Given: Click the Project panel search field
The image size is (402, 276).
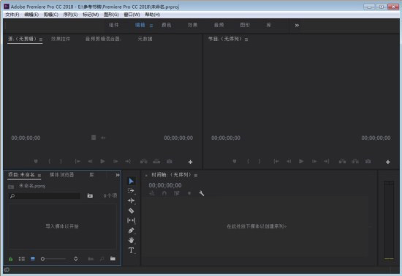Looking at the screenshot, I should coord(44,196).
